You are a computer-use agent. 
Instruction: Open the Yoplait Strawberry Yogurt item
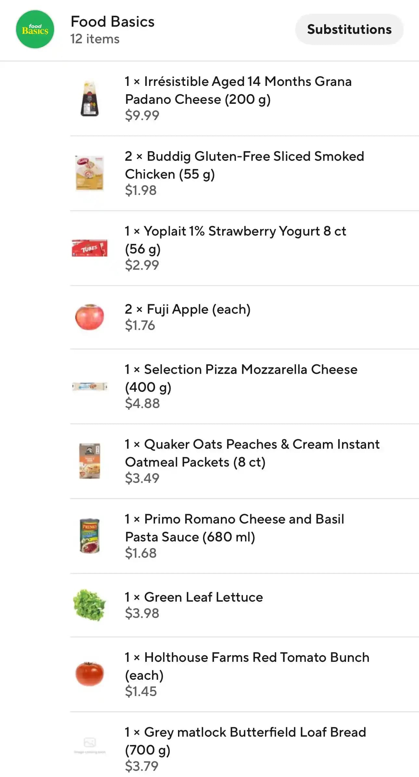pyautogui.click(x=235, y=240)
